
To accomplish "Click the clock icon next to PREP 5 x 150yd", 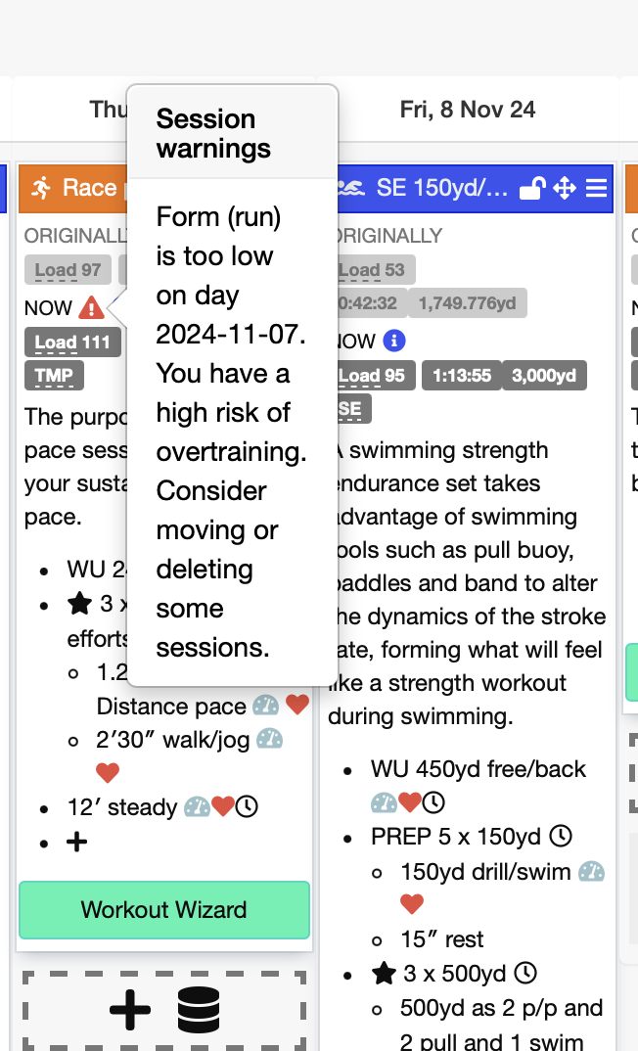I will click(x=561, y=836).
